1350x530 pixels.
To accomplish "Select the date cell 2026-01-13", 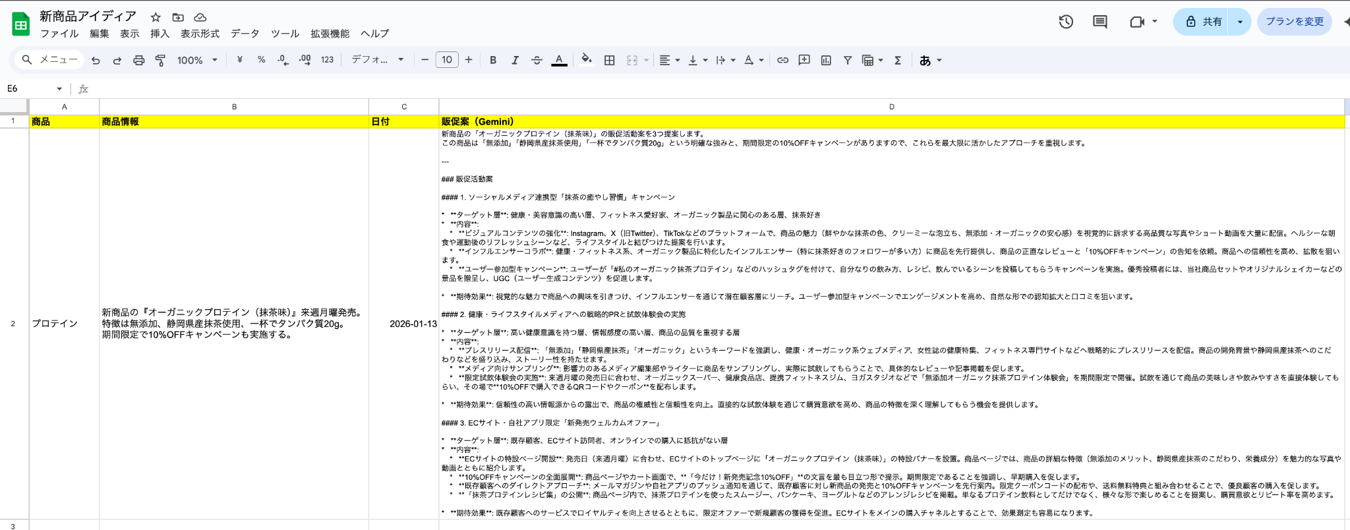I will pos(404,324).
